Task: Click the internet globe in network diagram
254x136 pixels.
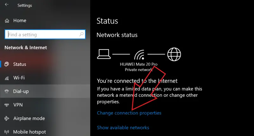Action: (x=174, y=54)
